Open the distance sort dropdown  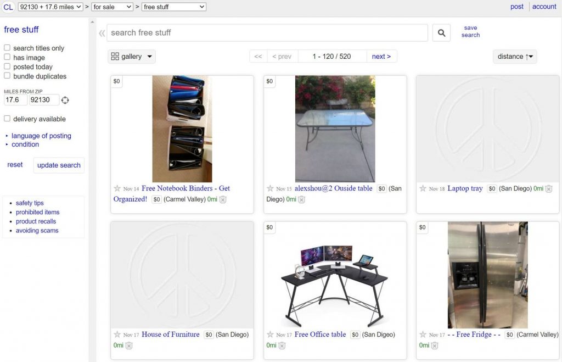[515, 57]
